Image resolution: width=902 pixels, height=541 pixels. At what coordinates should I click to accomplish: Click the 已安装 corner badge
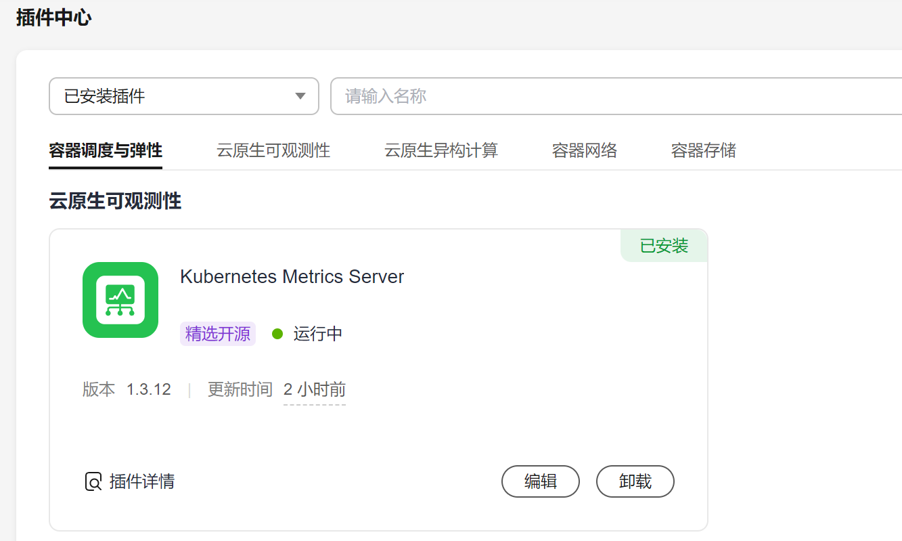coord(664,246)
